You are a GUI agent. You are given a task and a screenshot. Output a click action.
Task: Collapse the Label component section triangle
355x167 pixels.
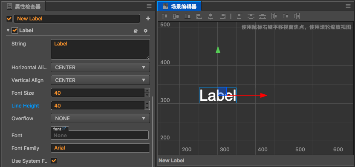tap(8, 31)
